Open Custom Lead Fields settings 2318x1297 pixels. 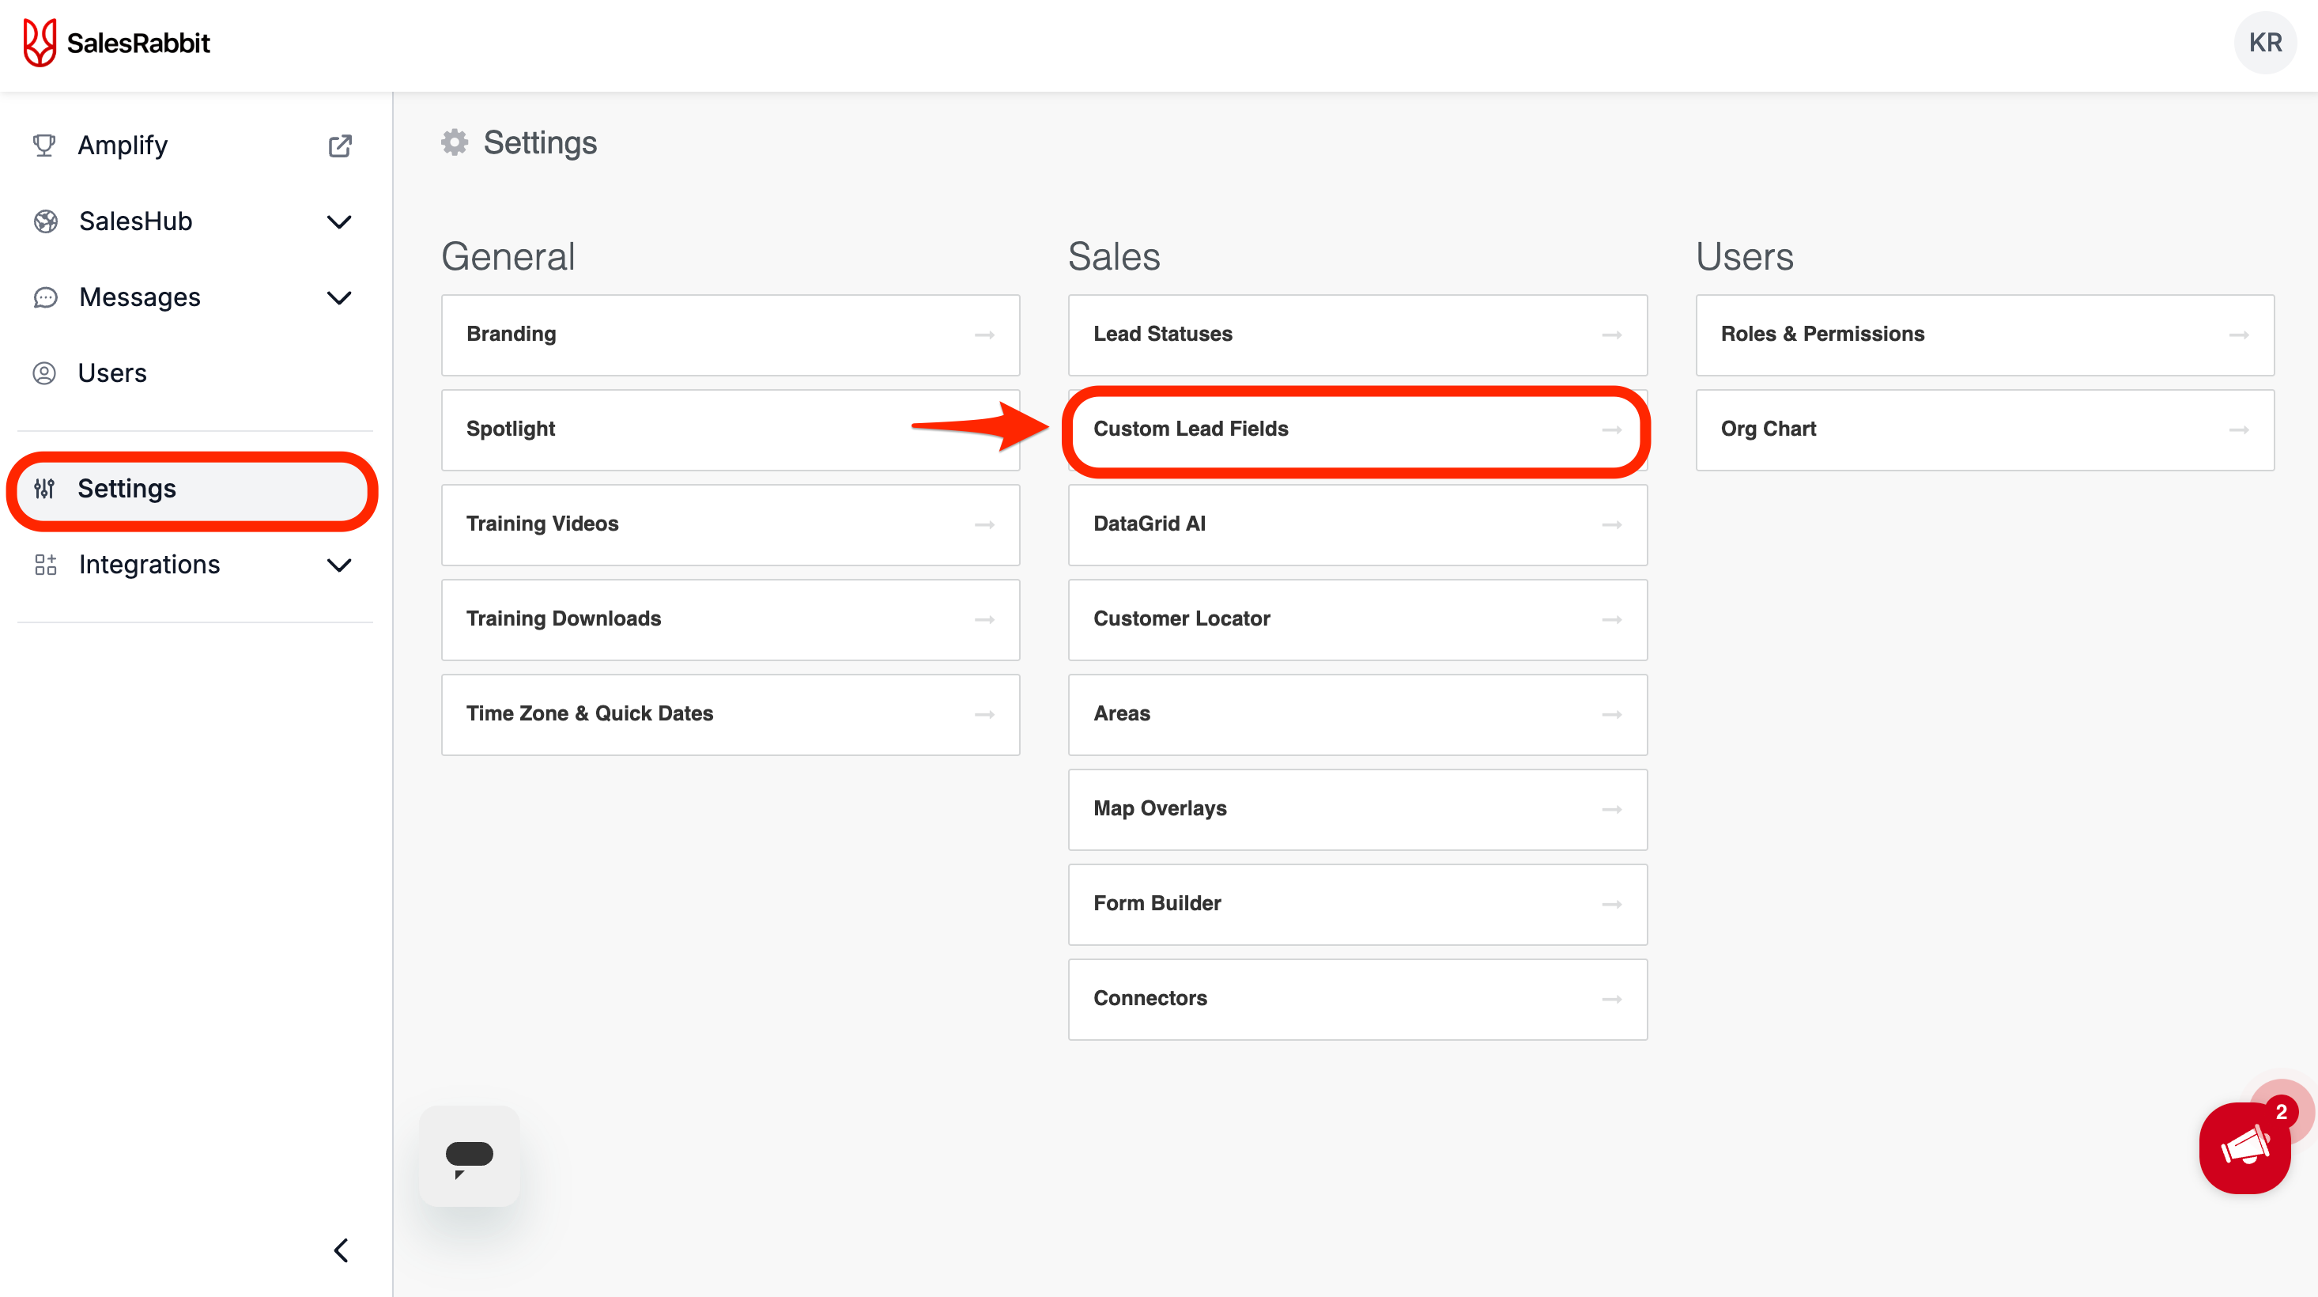pyautogui.click(x=1356, y=429)
